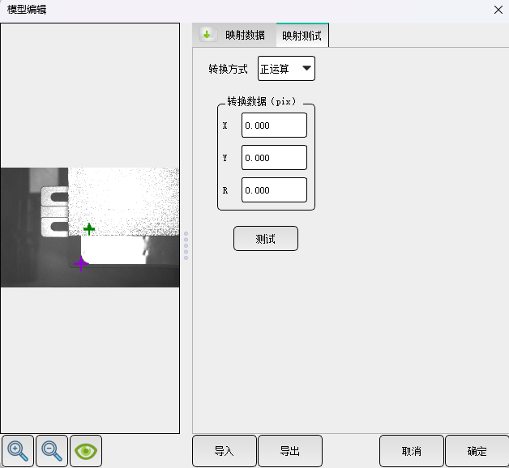
Task: Zoom in with the magnifier plus icon
Action: pos(18,451)
